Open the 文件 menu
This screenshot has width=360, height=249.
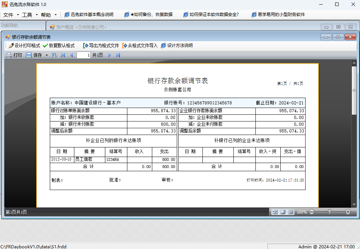point(8,15)
